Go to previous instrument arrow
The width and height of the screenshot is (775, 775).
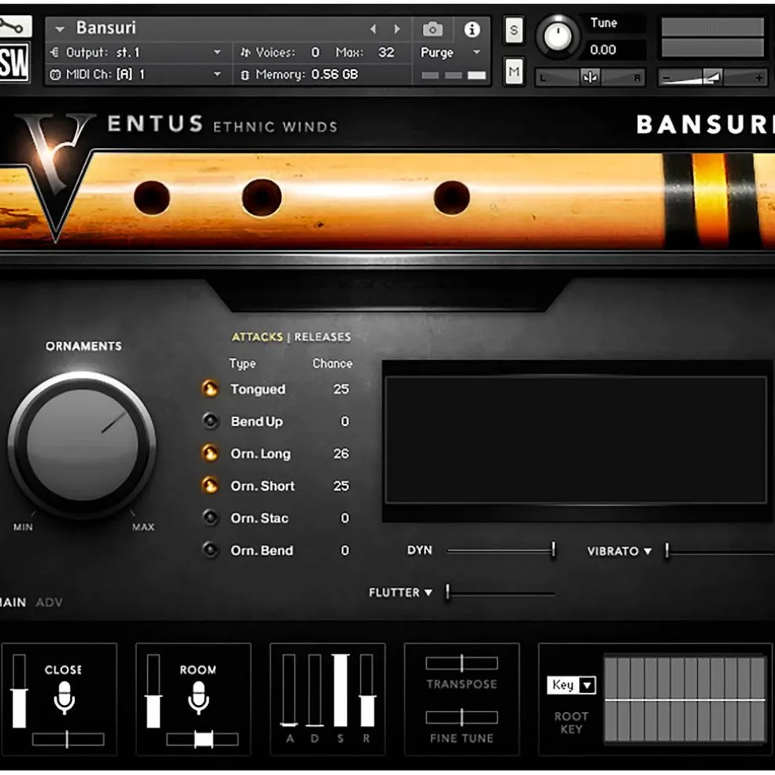click(x=373, y=29)
